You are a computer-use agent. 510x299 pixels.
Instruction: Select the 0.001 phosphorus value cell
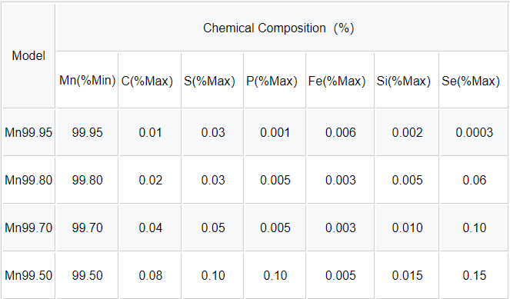coord(275,133)
